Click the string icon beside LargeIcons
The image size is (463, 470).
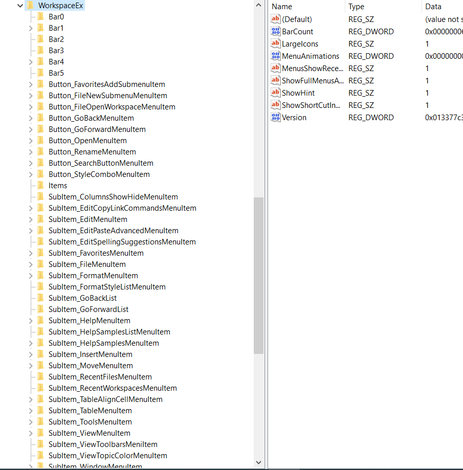coord(275,43)
